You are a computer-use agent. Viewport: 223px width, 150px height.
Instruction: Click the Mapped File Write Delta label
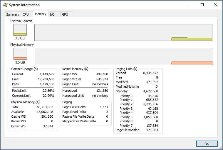[79, 121]
